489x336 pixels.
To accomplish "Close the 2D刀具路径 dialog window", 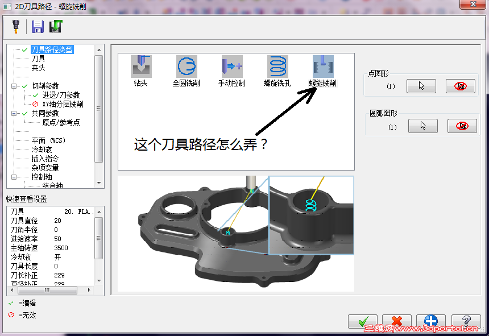I will pyautogui.click(x=473, y=4).
